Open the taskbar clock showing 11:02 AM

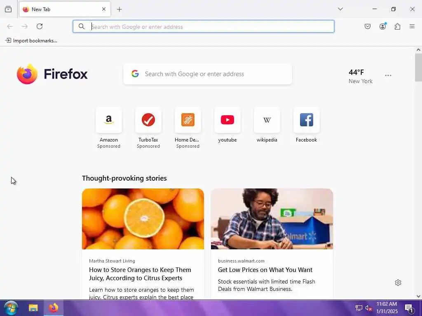[387, 308]
